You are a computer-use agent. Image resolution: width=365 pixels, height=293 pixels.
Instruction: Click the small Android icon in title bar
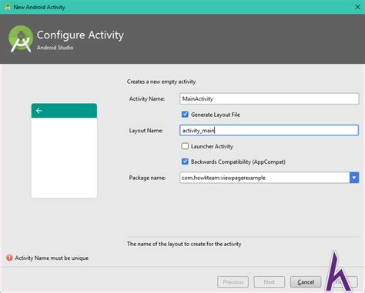click(8, 7)
